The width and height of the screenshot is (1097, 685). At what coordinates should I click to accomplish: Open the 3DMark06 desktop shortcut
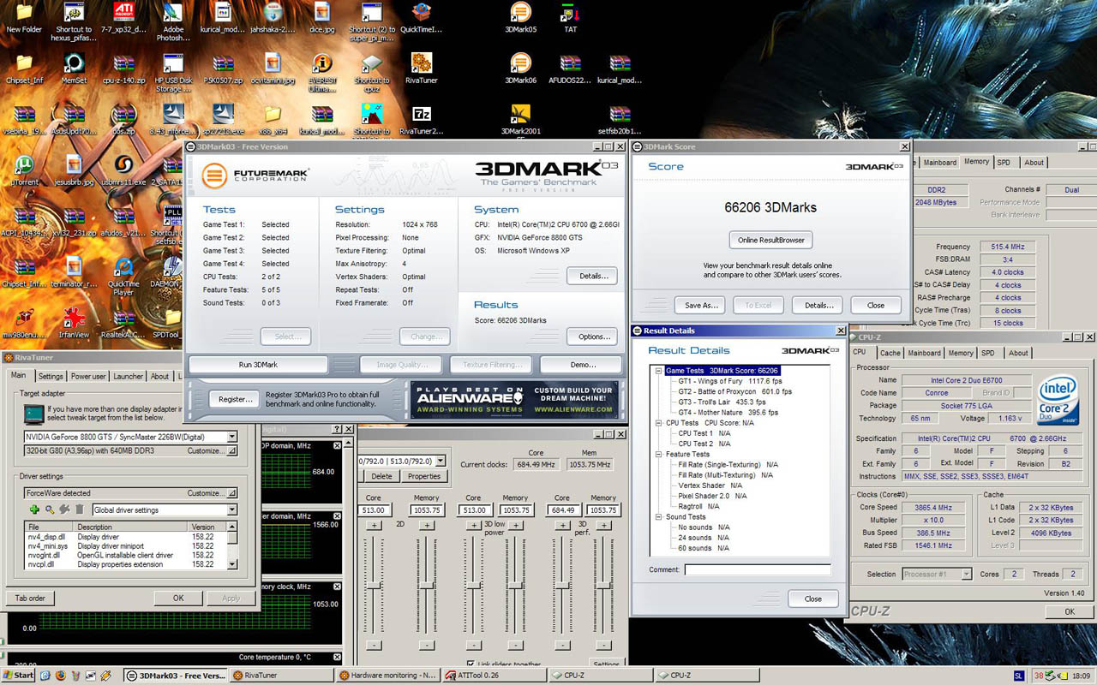(x=520, y=68)
